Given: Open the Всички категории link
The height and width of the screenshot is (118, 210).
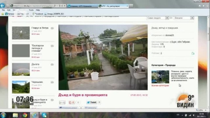Looking at the screenshot, I should tap(160, 86).
